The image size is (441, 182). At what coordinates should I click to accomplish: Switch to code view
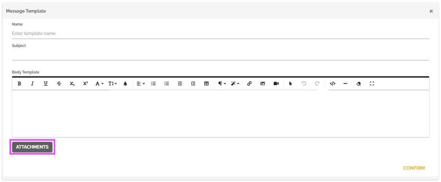(x=333, y=83)
